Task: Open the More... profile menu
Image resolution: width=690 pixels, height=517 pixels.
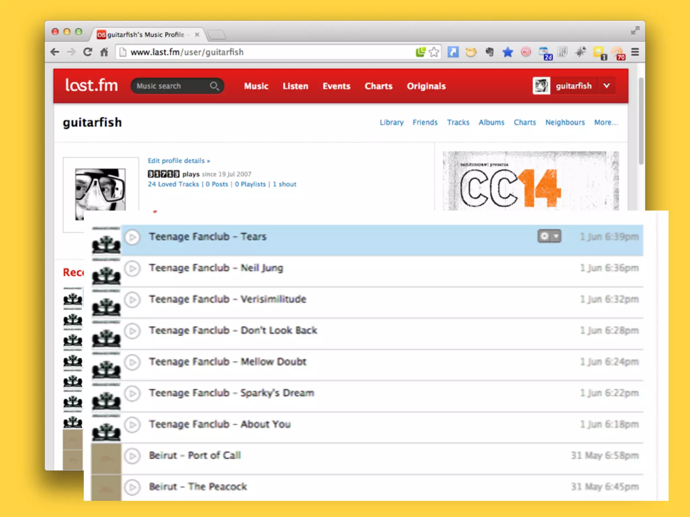Action: pyautogui.click(x=606, y=123)
